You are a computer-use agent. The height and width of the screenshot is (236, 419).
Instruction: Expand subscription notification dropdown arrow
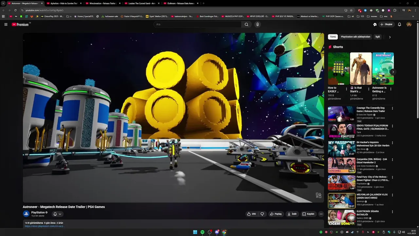[60, 214]
